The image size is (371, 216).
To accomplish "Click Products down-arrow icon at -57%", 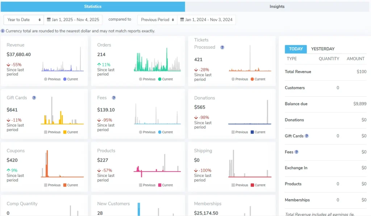I will [x=99, y=170].
